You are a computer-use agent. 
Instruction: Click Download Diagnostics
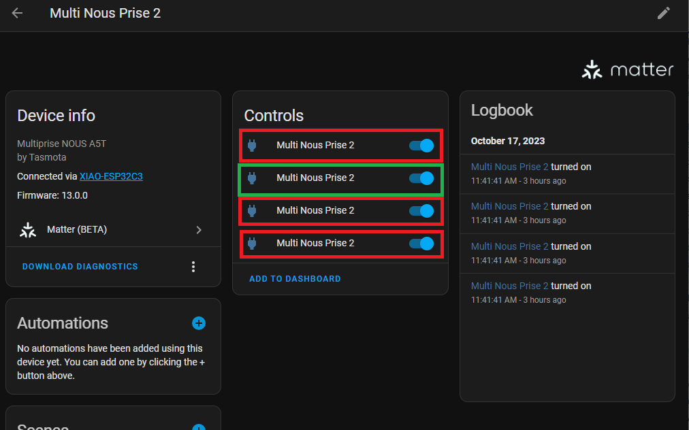coord(80,266)
